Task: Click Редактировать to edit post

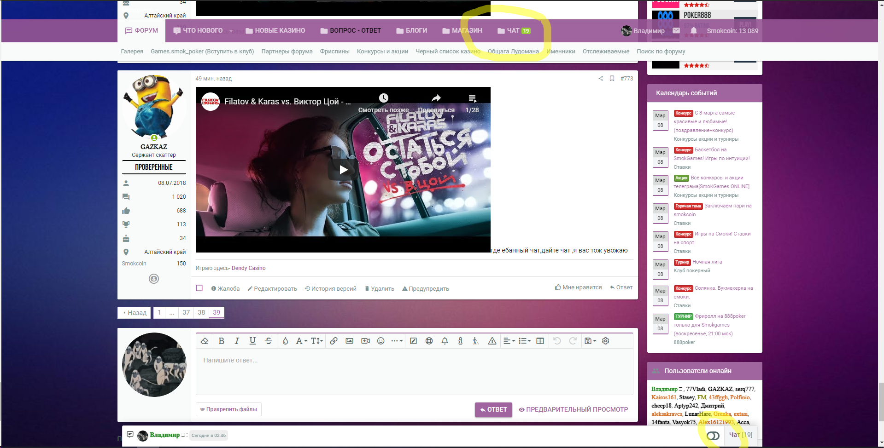Action: (x=272, y=288)
